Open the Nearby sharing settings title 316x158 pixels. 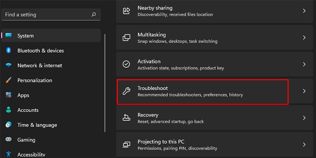click(155, 8)
